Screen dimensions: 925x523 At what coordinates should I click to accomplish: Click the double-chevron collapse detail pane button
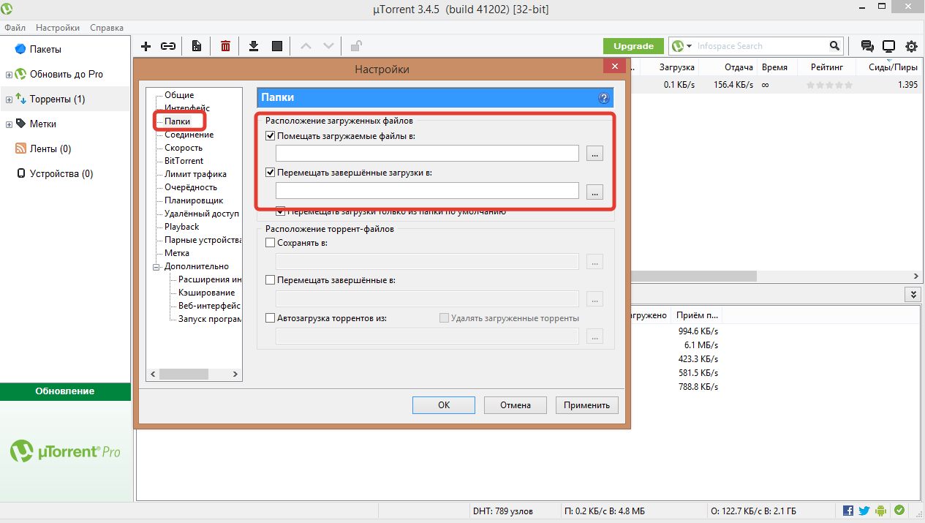(913, 294)
